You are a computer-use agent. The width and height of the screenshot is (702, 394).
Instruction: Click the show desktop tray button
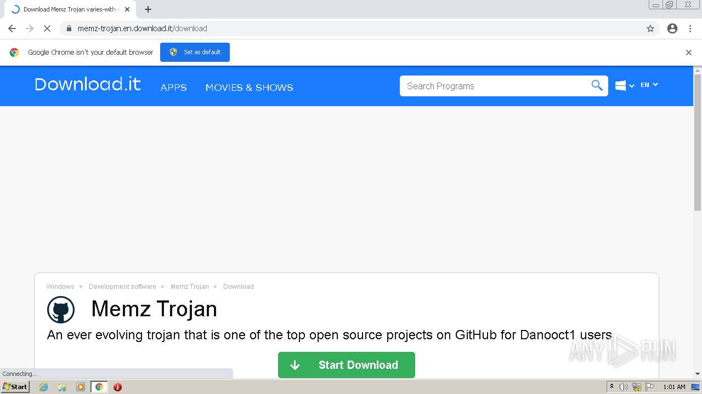[696, 387]
